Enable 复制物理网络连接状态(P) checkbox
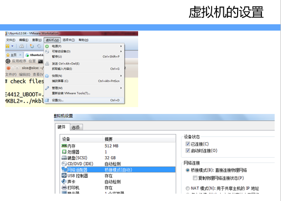The image size is (281, 201). [x=195, y=178]
